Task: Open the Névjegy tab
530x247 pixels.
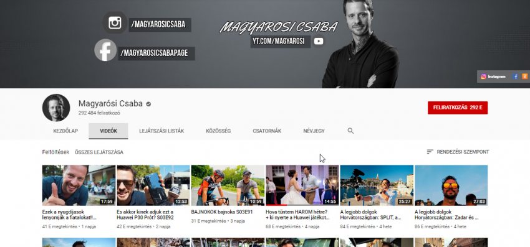Action: pyautogui.click(x=314, y=131)
